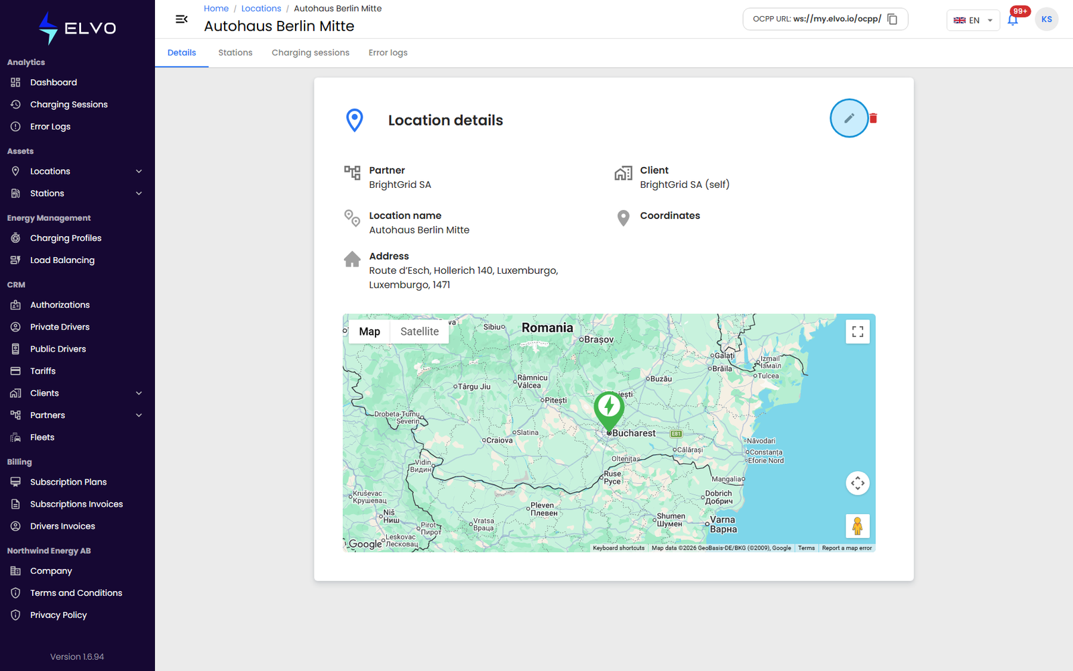Click the Authorizations badge icon
The image size is (1073, 671).
tap(15, 305)
